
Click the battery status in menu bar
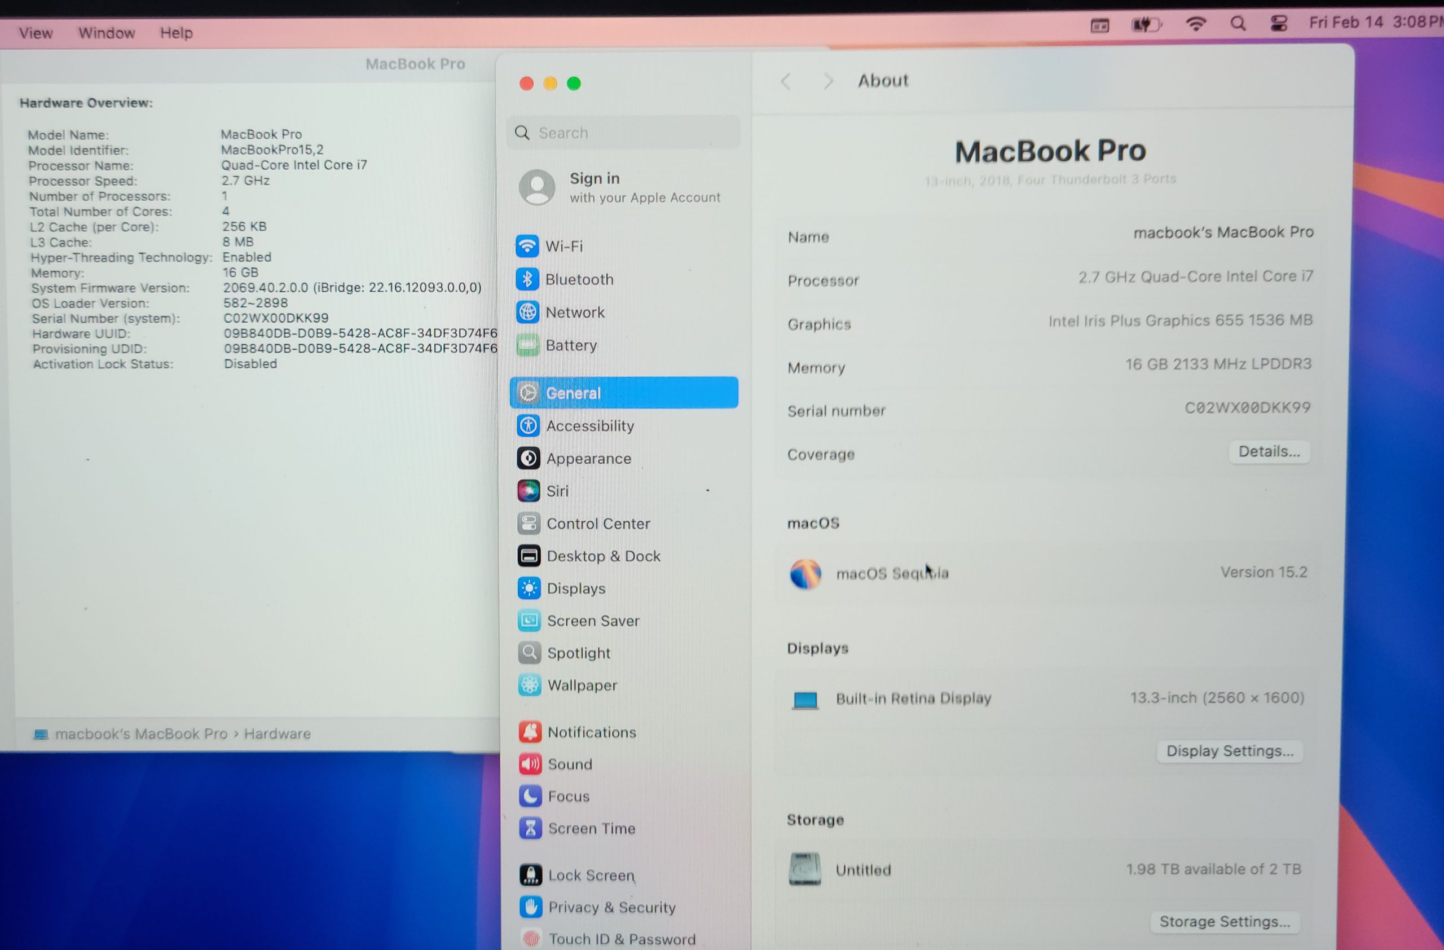(x=1146, y=25)
